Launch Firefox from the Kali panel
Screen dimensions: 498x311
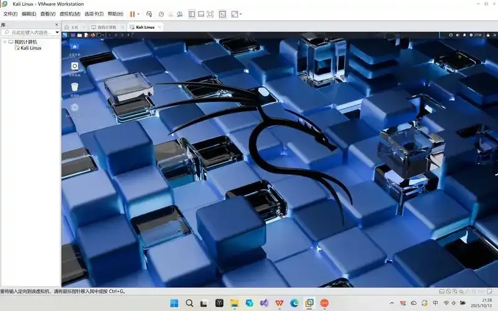point(93,35)
